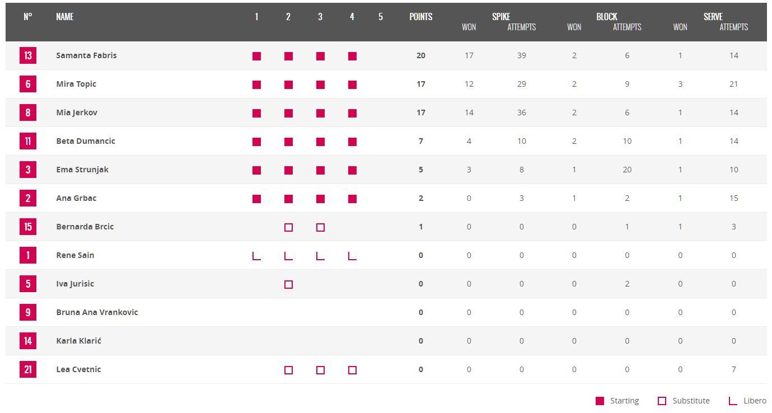
Task: Click the Libero legend icon
Action: point(733,401)
